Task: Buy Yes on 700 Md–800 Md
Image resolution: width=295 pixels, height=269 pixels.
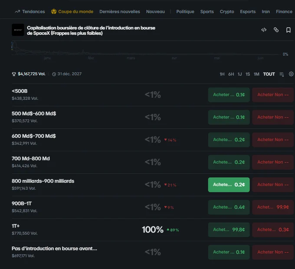Action: pos(229,162)
